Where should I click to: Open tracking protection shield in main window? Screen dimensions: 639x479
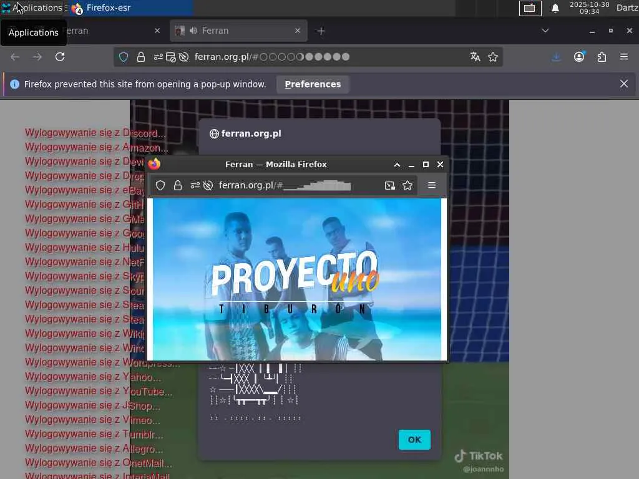tap(124, 57)
